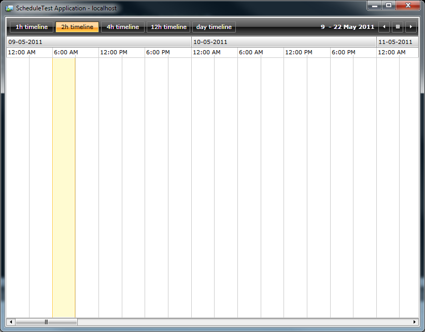This screenshot has height=332, width=425.
Task: Click 6:00 PM header under 09-05-2011
Action: 168,52
